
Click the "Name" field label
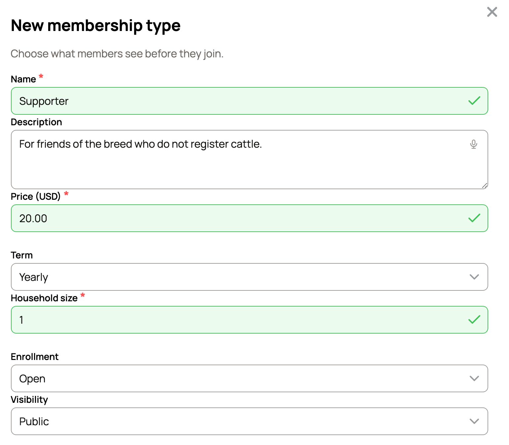click(x=23, y=79)
